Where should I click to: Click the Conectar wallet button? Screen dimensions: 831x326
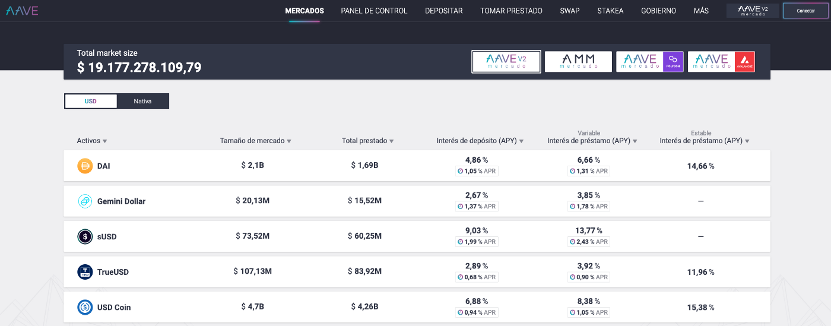pos(806,11)
